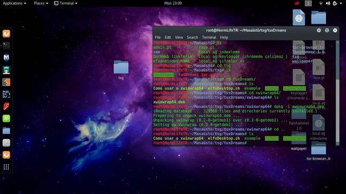
Task: Minimize the terminal window
Action: [319, 30]
